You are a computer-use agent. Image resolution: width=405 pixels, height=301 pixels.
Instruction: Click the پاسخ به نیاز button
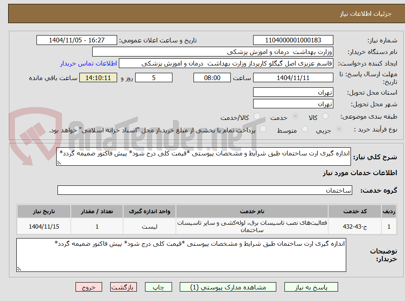pyautogui.click(x=311, y=287)
